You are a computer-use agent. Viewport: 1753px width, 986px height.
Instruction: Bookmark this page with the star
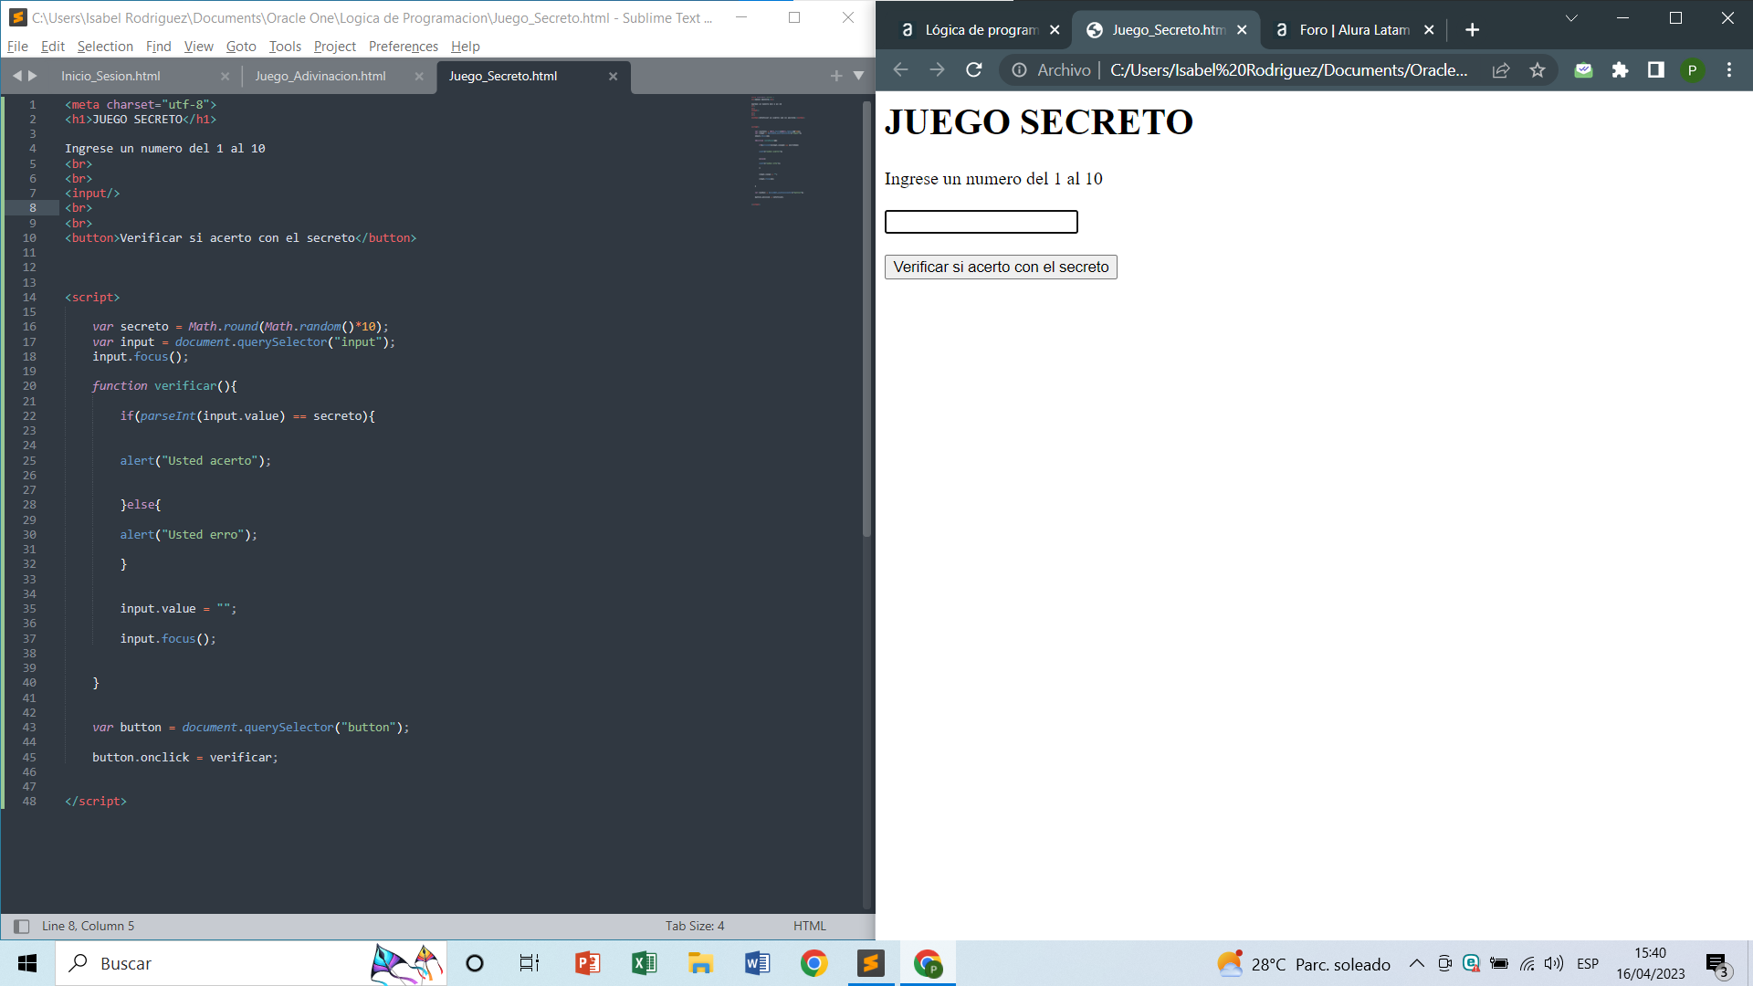click(x=1538, y=70)
